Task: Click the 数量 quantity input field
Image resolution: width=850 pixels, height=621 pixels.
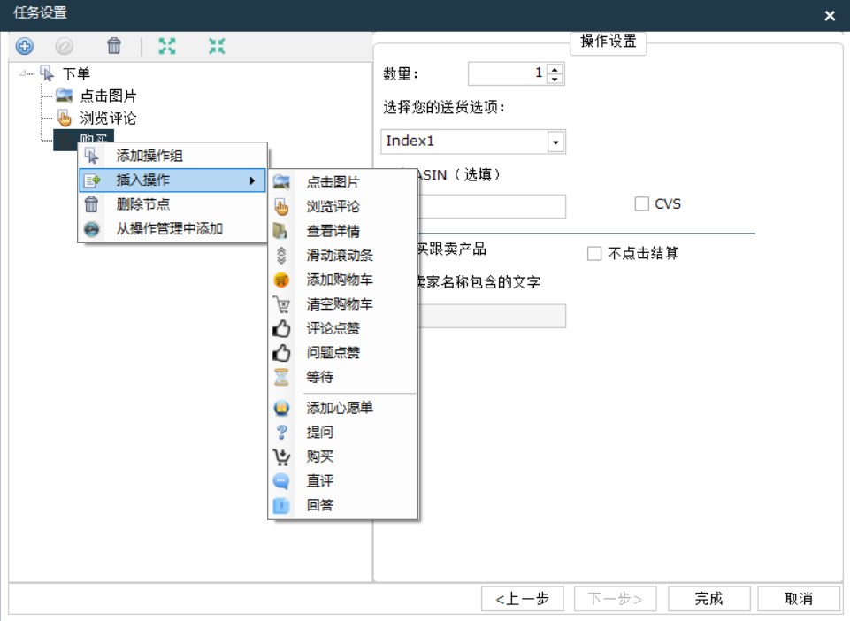Action: click(508, 73)
